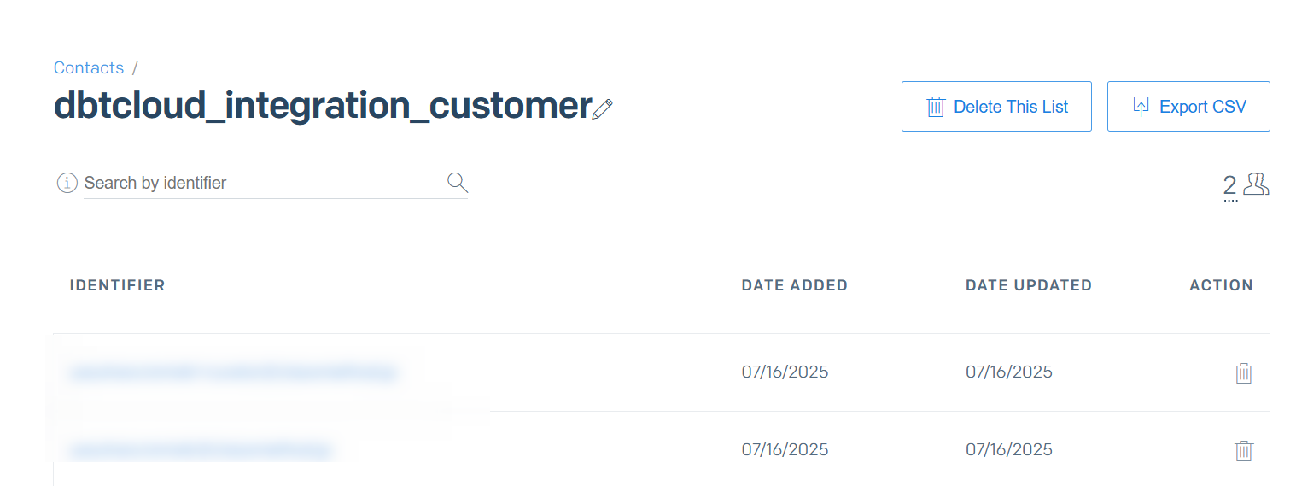The width and height of the screenshot is (1296, 486).
Task: Click the contacts people icon near count
Action: pyautogui.click(x=1256, y=184)
